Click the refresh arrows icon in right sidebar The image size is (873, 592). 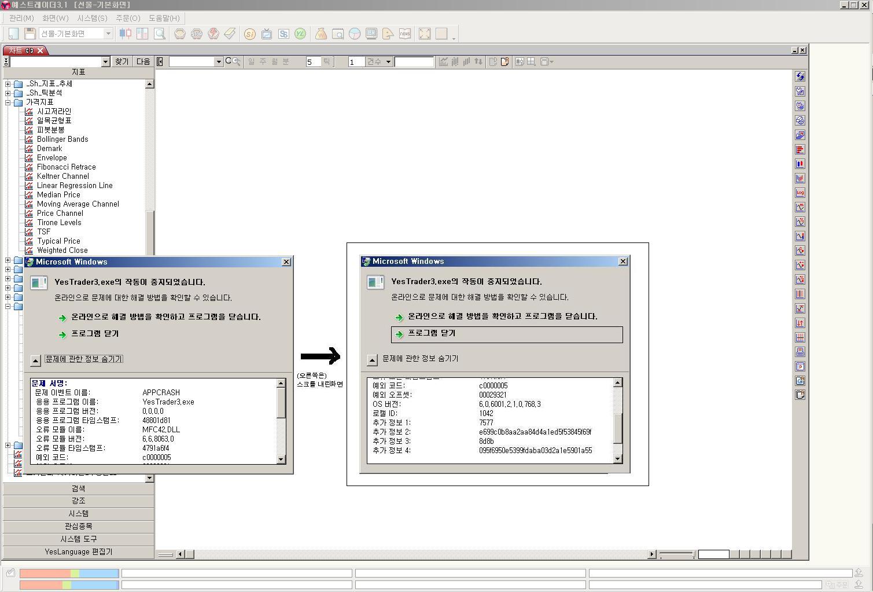coord(800,76)
